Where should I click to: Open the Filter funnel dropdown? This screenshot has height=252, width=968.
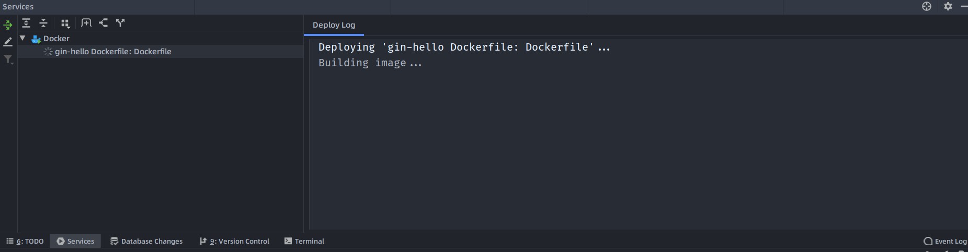tap(8, 59)
